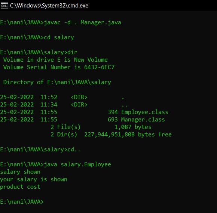
Task: Click the 'your salary is shown' output
Action: point(34,179)
